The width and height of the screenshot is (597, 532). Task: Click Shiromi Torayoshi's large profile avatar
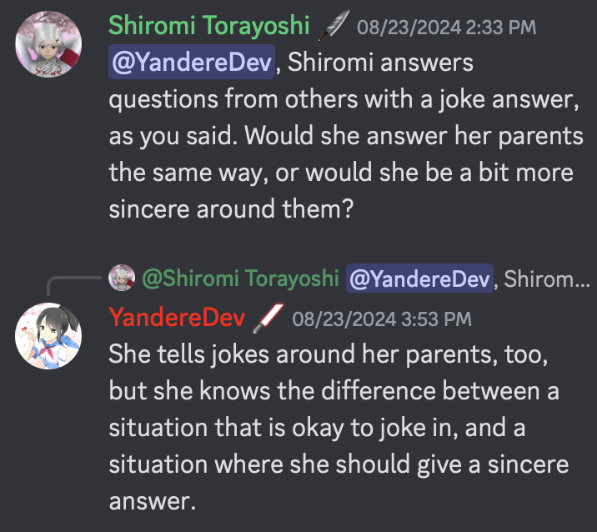coord(48,43)
